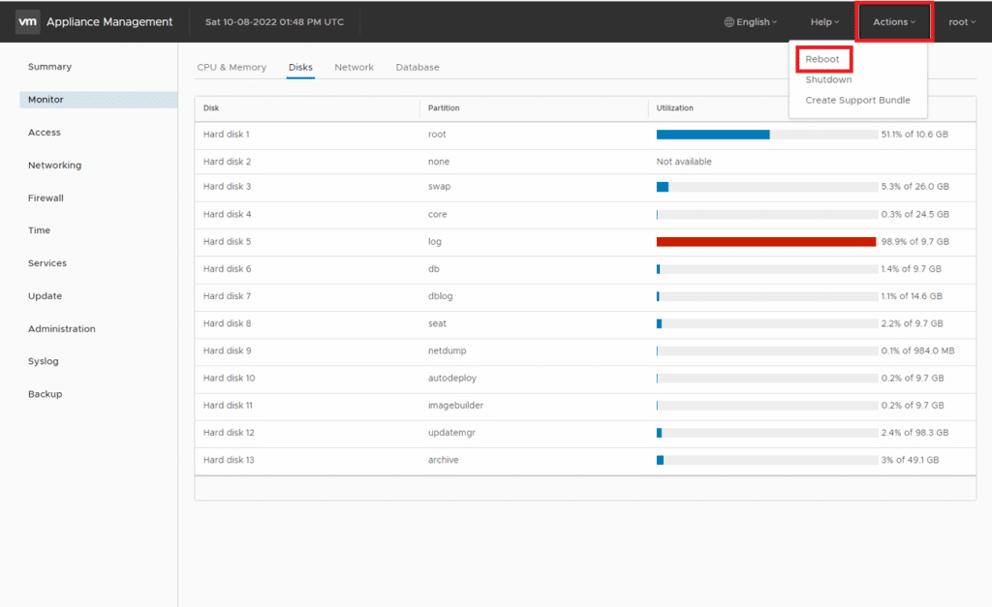Choose Shutdown from the Actions menu
The width and height of the screenshot is (992, 607).
coord(829,79)
